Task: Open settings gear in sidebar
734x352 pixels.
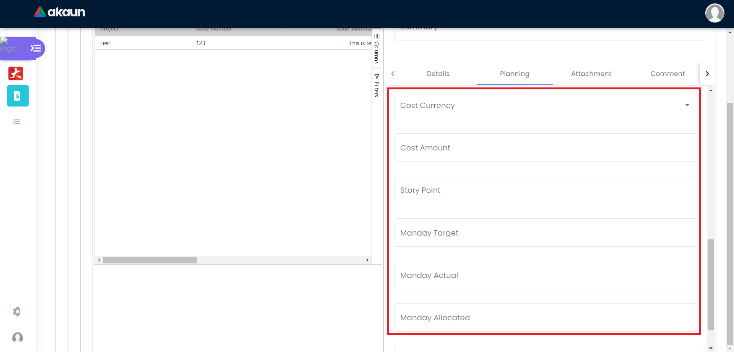Action: click(17, 312)
